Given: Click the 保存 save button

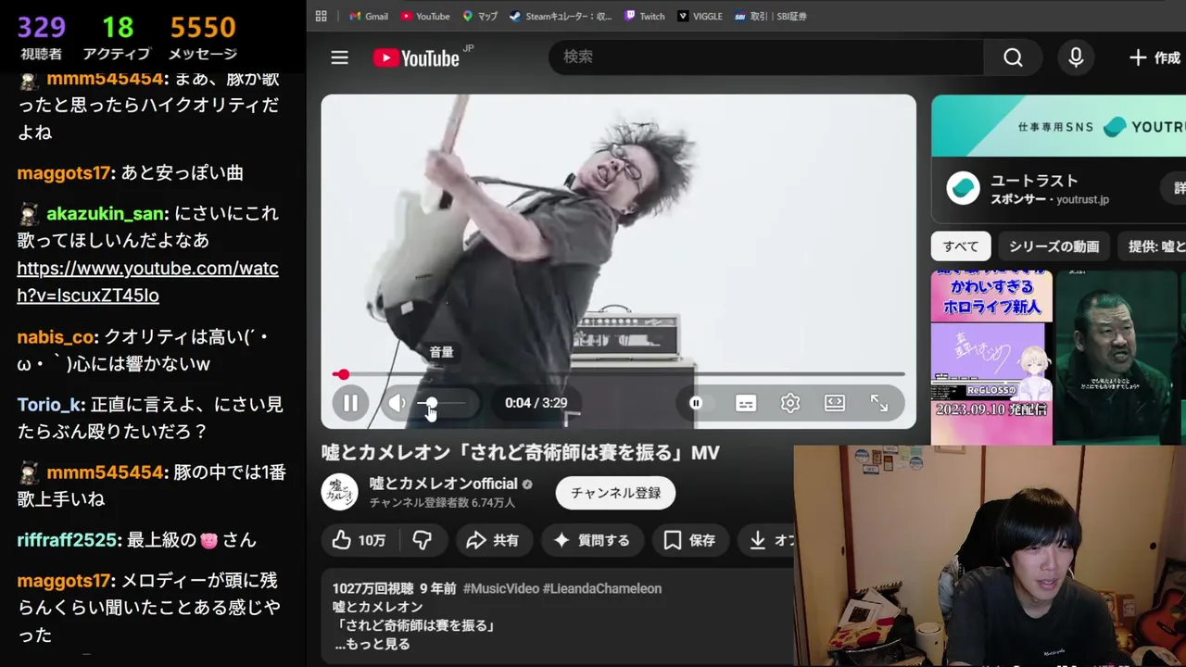Looking at the screenshot, I should [x=690, y=540].
